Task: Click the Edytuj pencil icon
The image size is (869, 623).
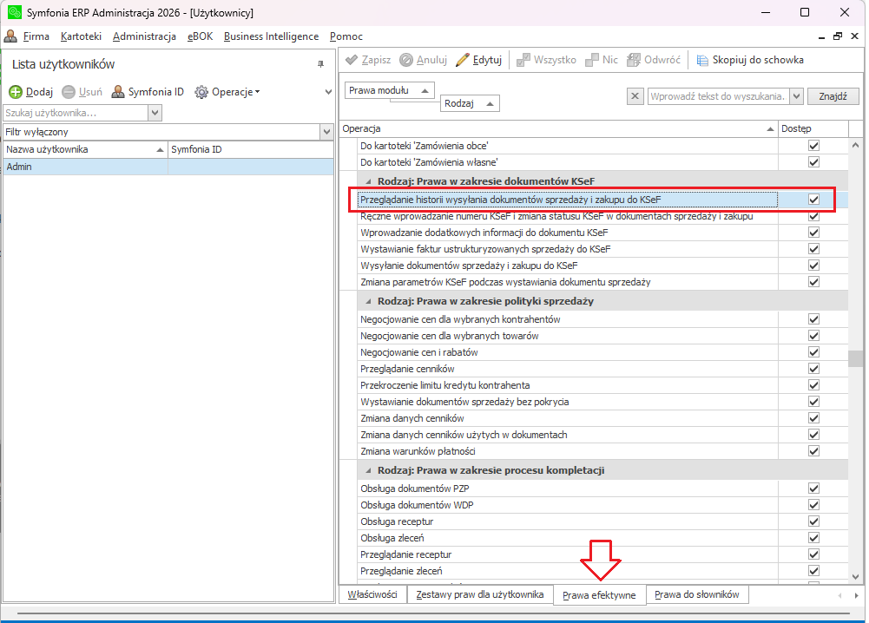Action: tap(463, 60)
